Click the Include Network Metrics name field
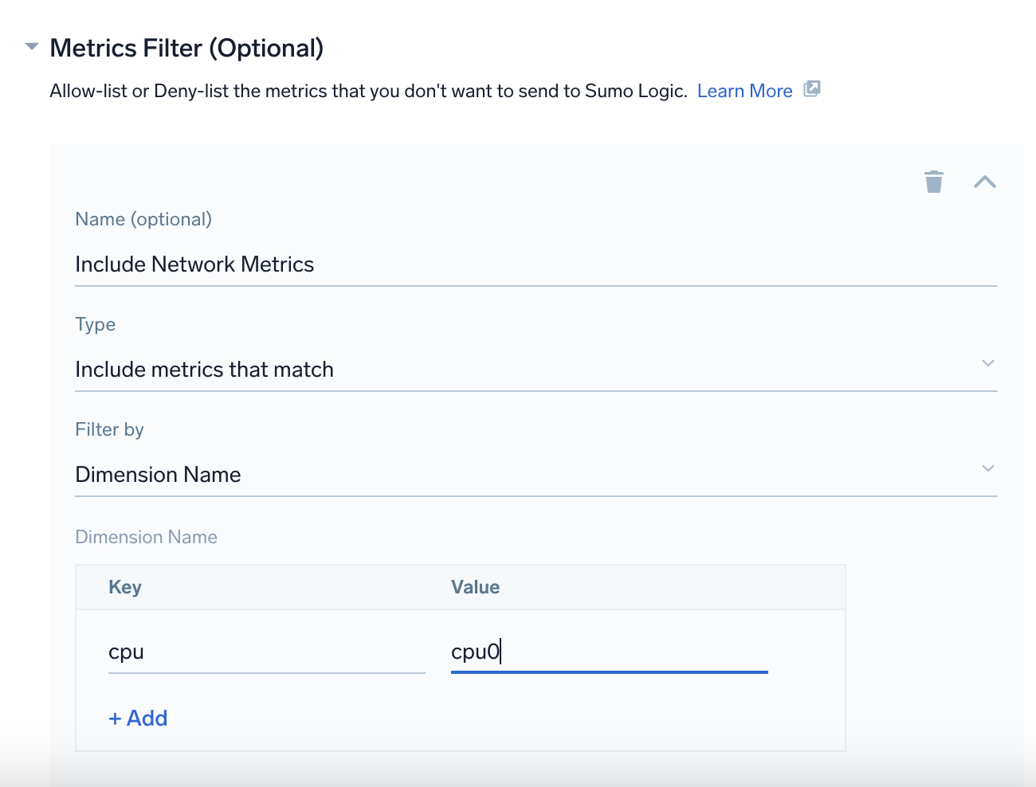The width and height of the screenshot is (1036, 787). point(536,264)
